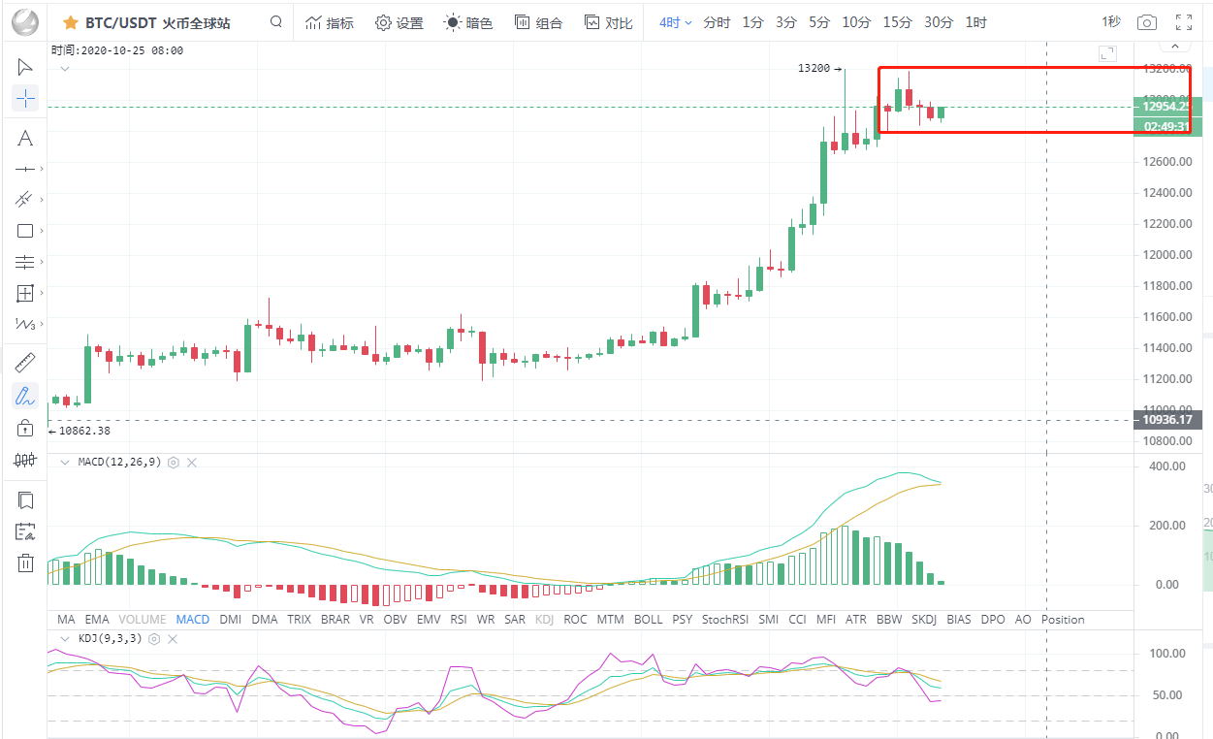
Task: Select the RSI indicator tab
Action: (459, 620)
